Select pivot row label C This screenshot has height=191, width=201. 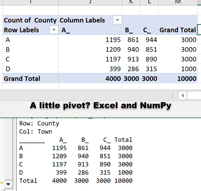point(30,59)
